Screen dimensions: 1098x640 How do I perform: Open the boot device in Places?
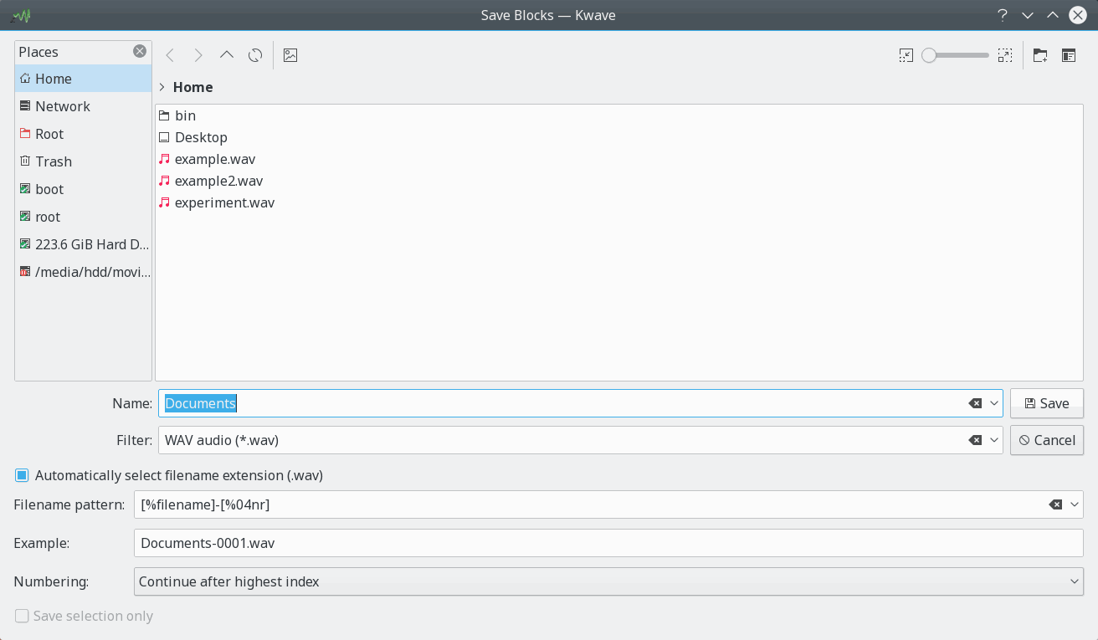(82, 189)
